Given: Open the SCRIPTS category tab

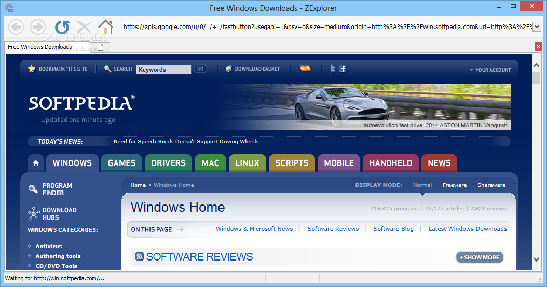Looking at the screenshot, I should (x=292, y=163).
